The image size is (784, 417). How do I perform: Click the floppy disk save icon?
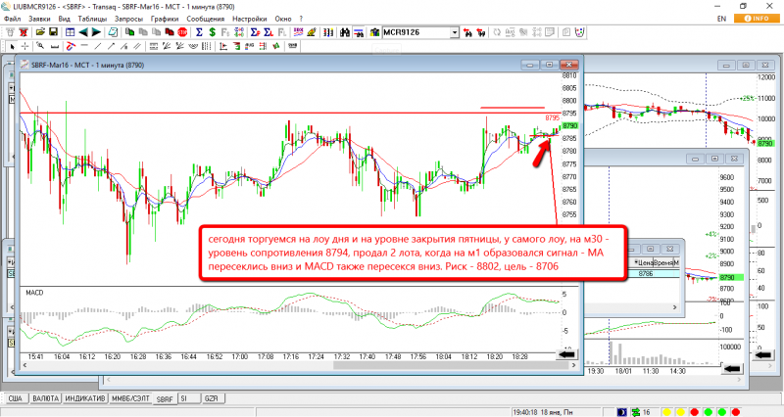53,32
